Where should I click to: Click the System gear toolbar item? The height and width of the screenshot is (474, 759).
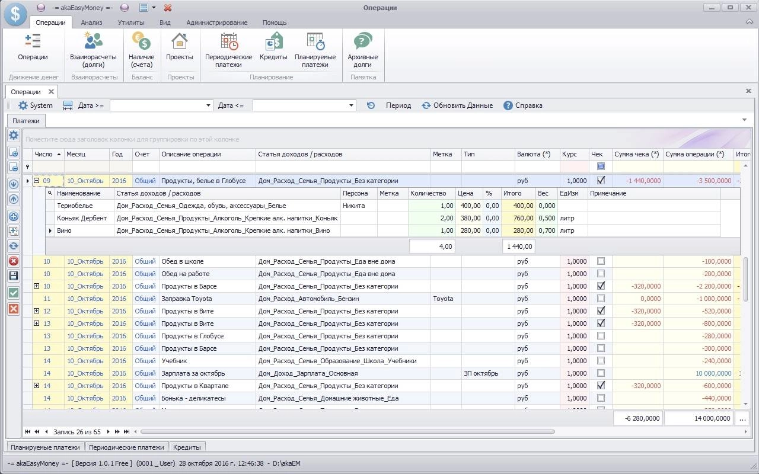(x=35, y=105)
